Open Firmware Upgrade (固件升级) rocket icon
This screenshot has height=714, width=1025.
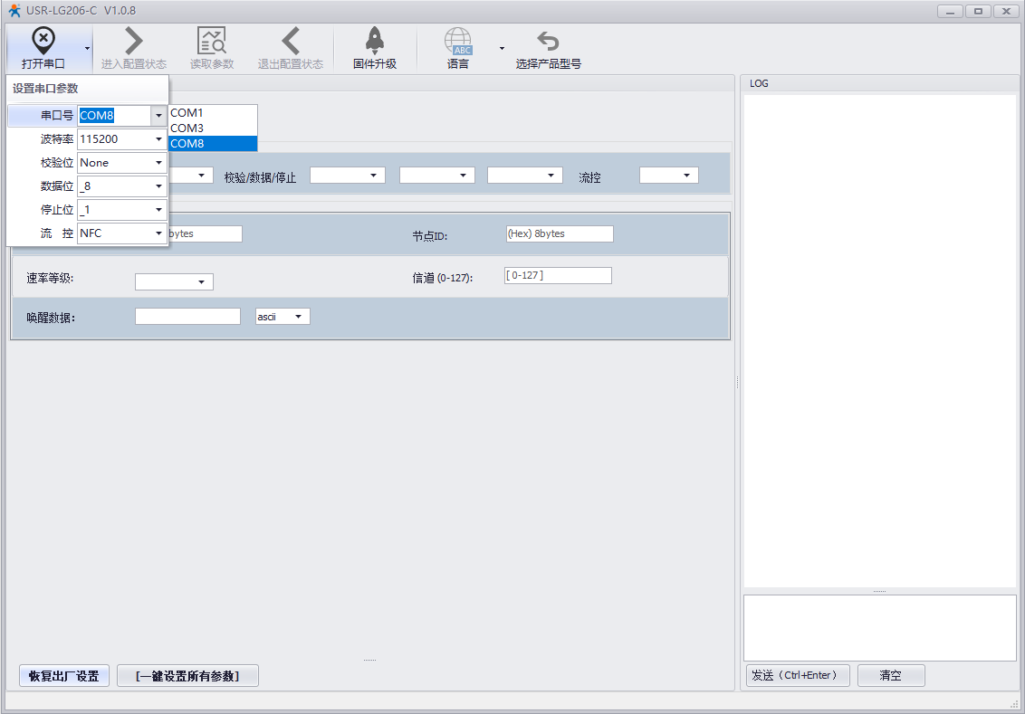pos(374,42)
